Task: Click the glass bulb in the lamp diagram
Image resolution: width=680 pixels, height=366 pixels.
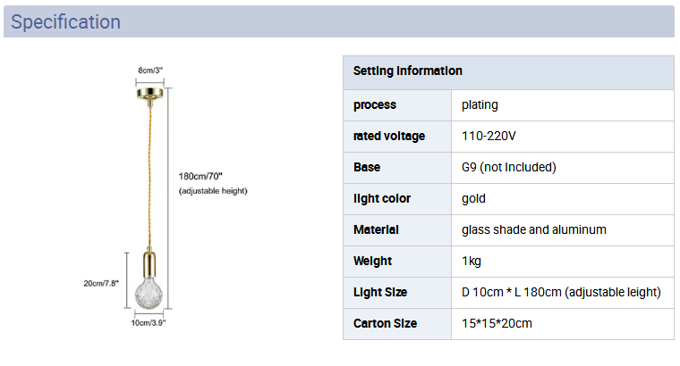Action: click(149, 294)
